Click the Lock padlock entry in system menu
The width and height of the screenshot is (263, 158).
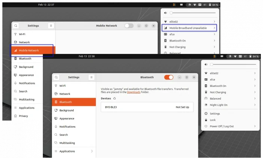pyautogui.click(x=212, y=120)
